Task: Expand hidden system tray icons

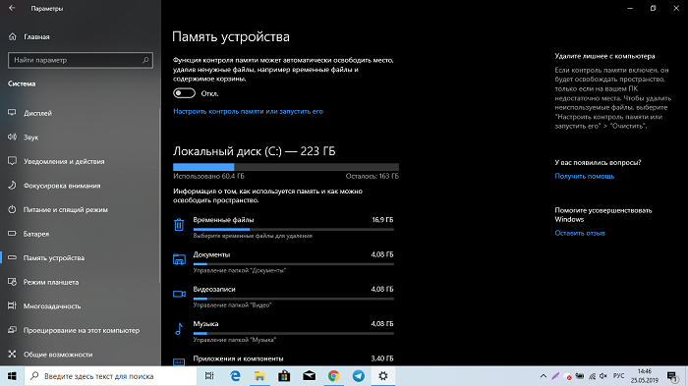Action: [544, 376]
